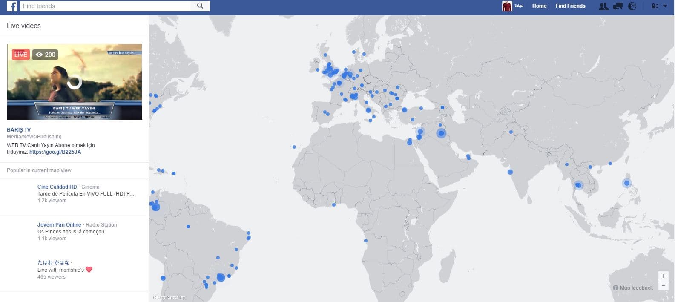Image resolution: width=675 pixels, height=302 pixels.
Task: Go to Home in the top bar
Action: coord(539,6)
